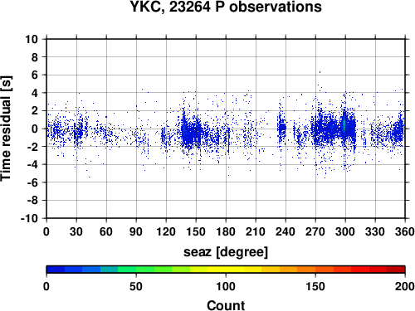Click the colorbar tick label 50
Image resolution: width=415 pixels, height=311 pixels.
click(136, 286)
